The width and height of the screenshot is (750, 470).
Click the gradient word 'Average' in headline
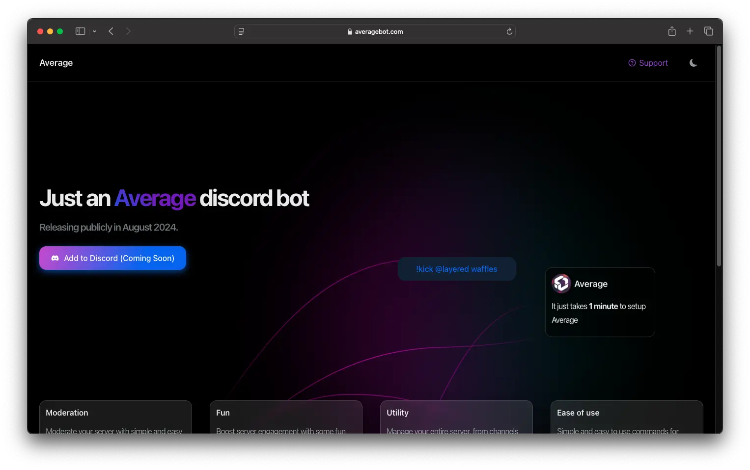pyautogui.click(x=155, y=198)
